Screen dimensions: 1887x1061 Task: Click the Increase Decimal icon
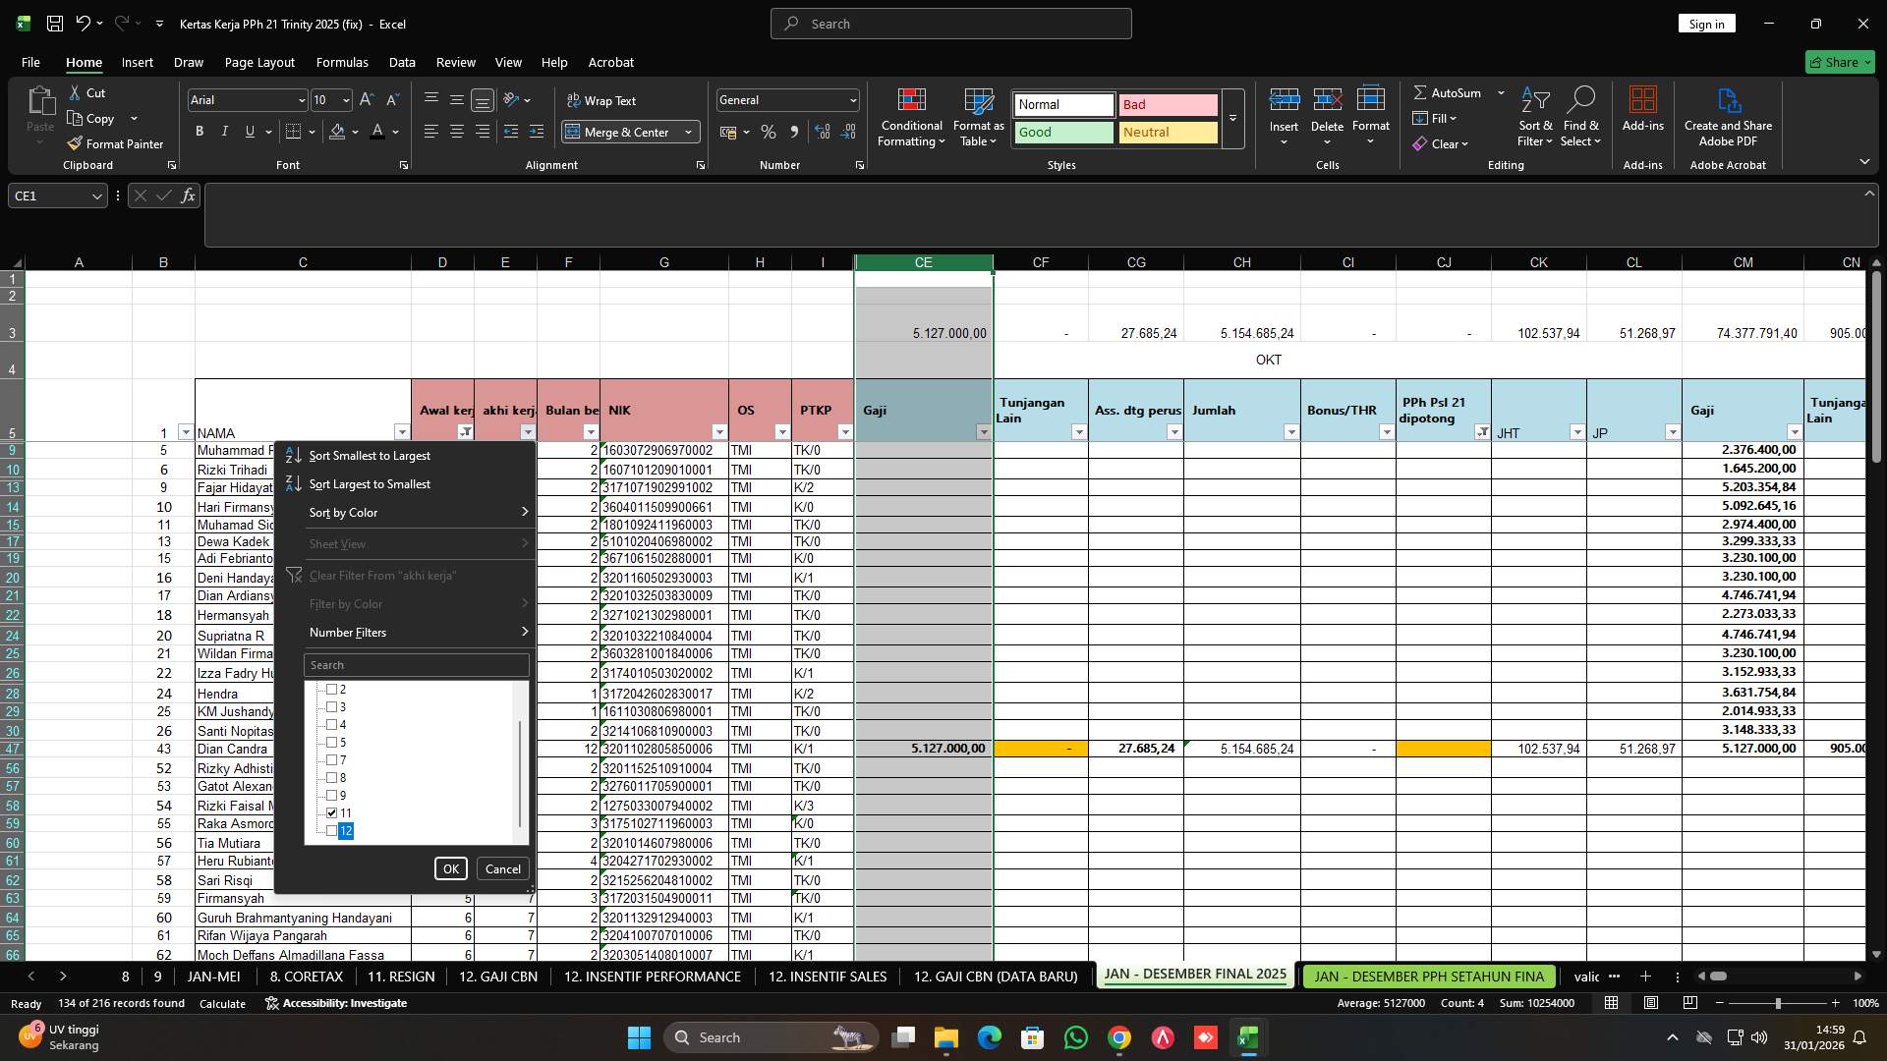pos(823,132)
